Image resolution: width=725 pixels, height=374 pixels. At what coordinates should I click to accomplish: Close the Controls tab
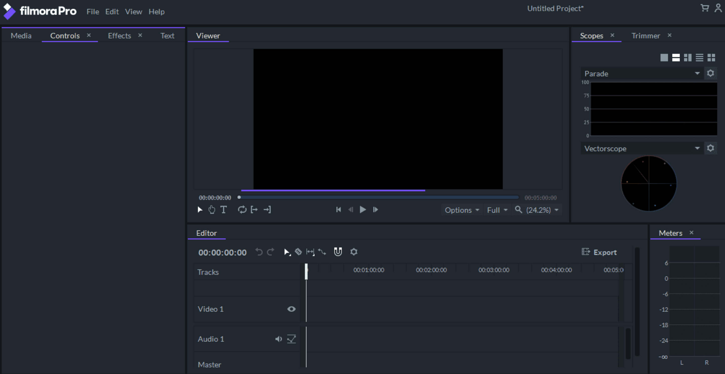[x=89, y=35]
